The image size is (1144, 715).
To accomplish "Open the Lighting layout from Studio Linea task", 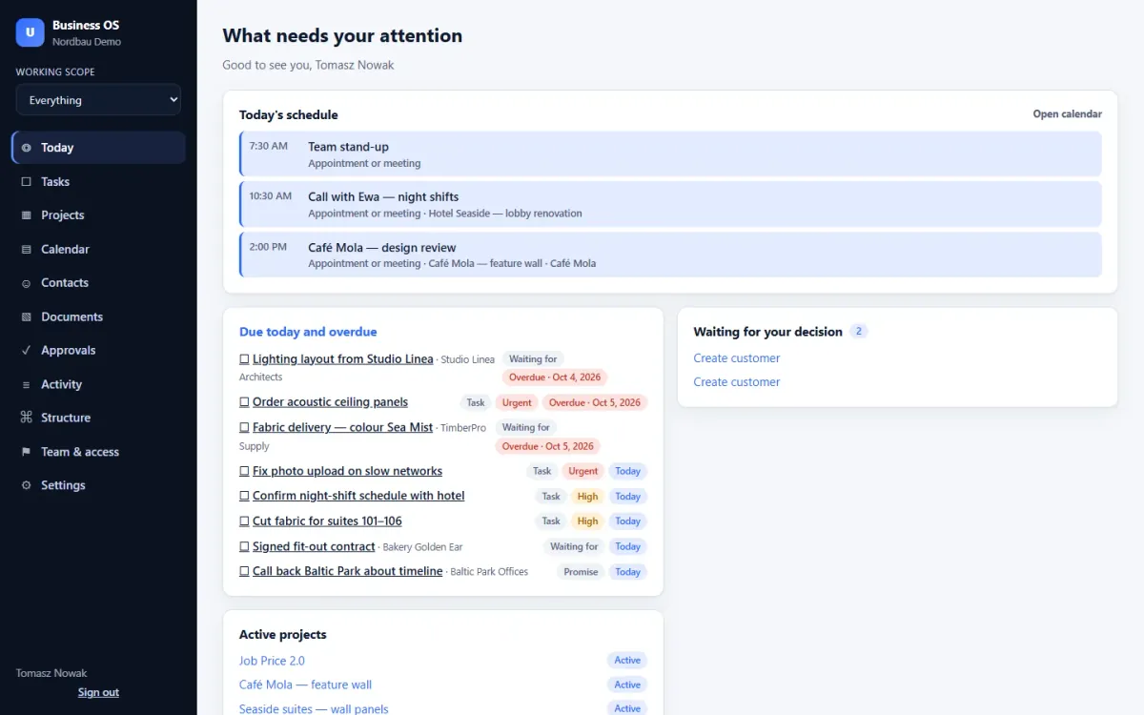I will click(342, 359).
